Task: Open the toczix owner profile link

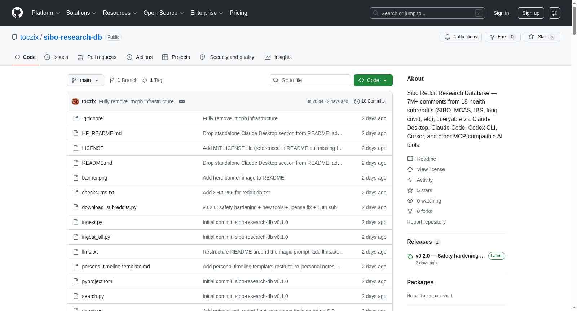Action: [29, 37]
